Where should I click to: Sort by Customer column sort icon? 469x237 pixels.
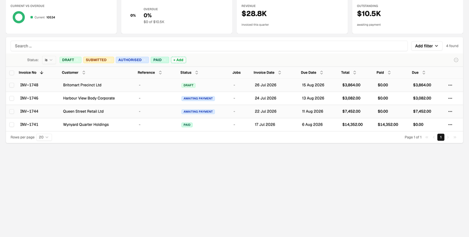pyautogui.click(x=84, y=73)
